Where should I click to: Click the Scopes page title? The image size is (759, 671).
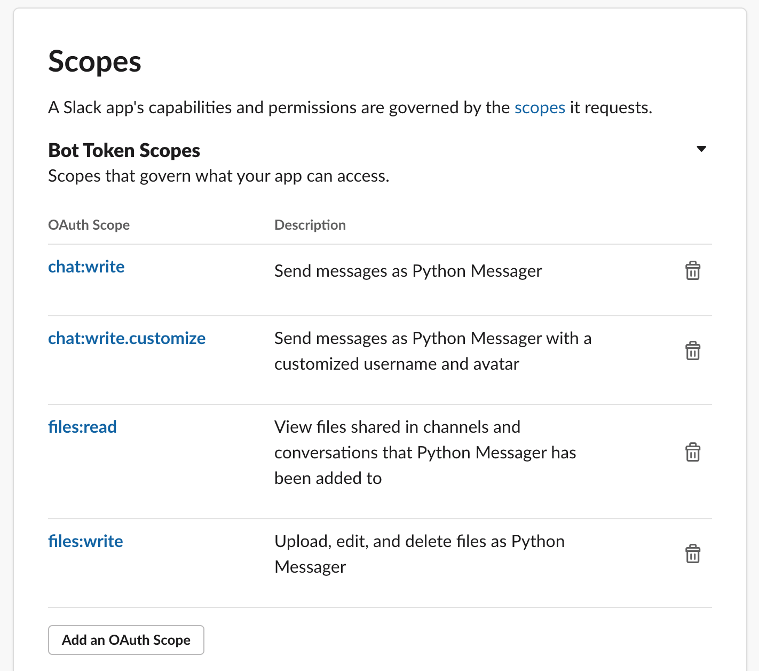point(94,61)
